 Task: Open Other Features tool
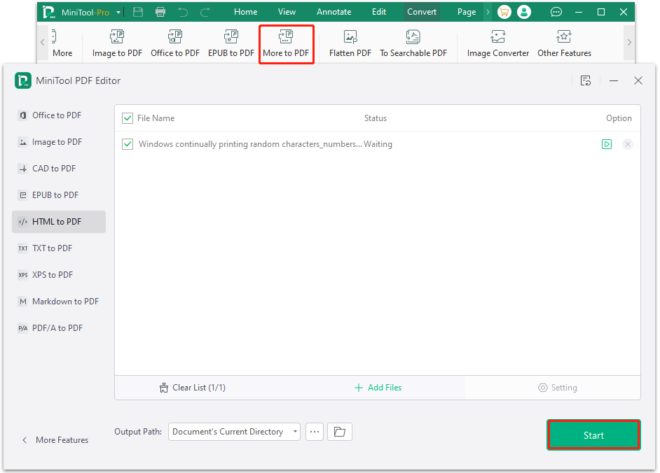tap(564, 43)
